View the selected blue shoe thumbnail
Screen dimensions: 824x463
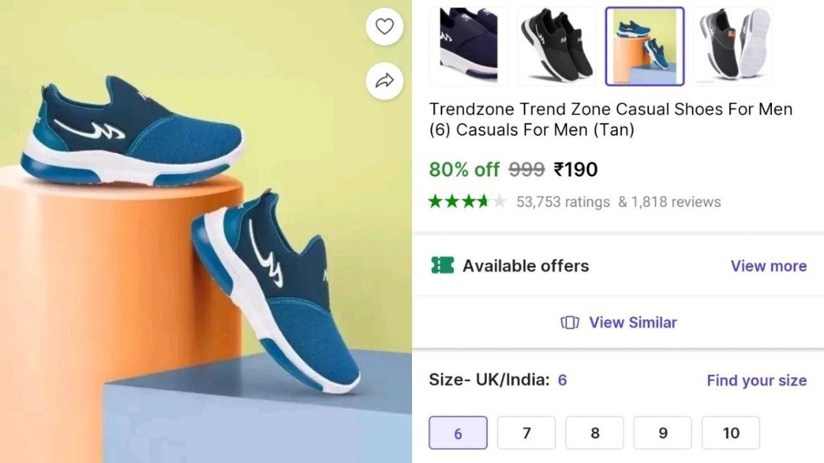click(645, 45)
